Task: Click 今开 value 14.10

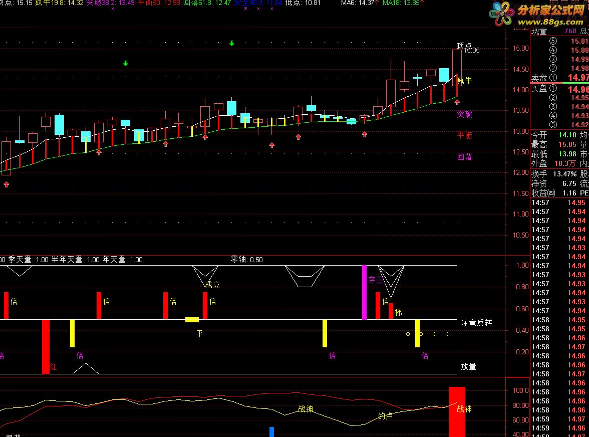Action: pyautogui.click(x=567, y=135)
